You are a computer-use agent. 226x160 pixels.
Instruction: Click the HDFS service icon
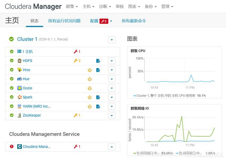coord(19,61)
